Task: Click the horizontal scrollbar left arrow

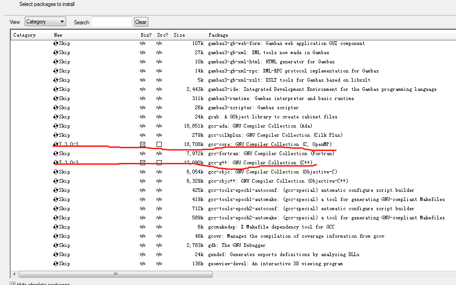Action: (x=14, y=274)
